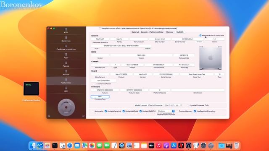Open the Ядро section in sidebar
269x151 pixels.
pyautogui.click(x=66, y=56)
